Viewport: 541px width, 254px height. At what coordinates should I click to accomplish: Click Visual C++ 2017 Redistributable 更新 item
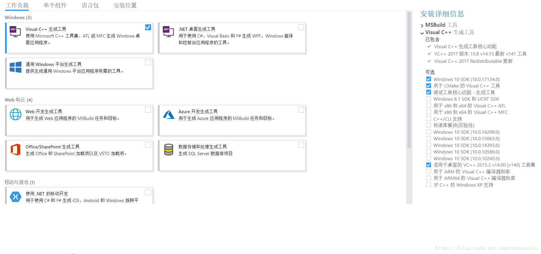tap(473, 61)
